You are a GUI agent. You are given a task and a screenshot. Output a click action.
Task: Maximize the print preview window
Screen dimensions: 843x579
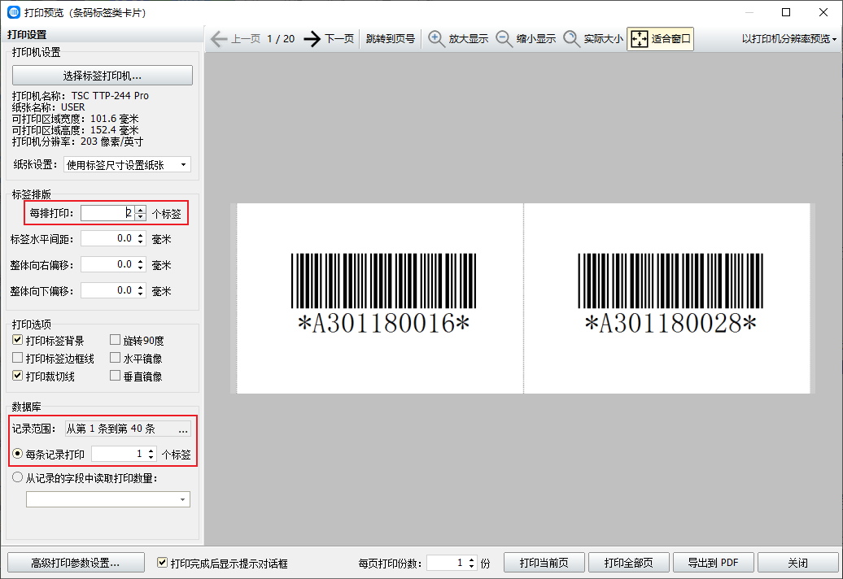[x=786, y=12]
